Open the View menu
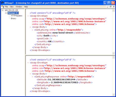The height and width of the screenshot is (97, 116). pos(12,7)
